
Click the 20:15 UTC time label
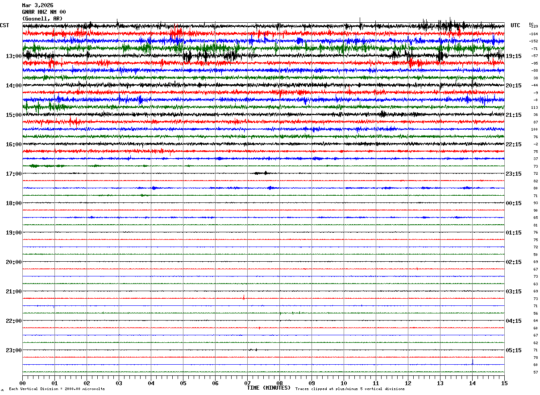514,86
